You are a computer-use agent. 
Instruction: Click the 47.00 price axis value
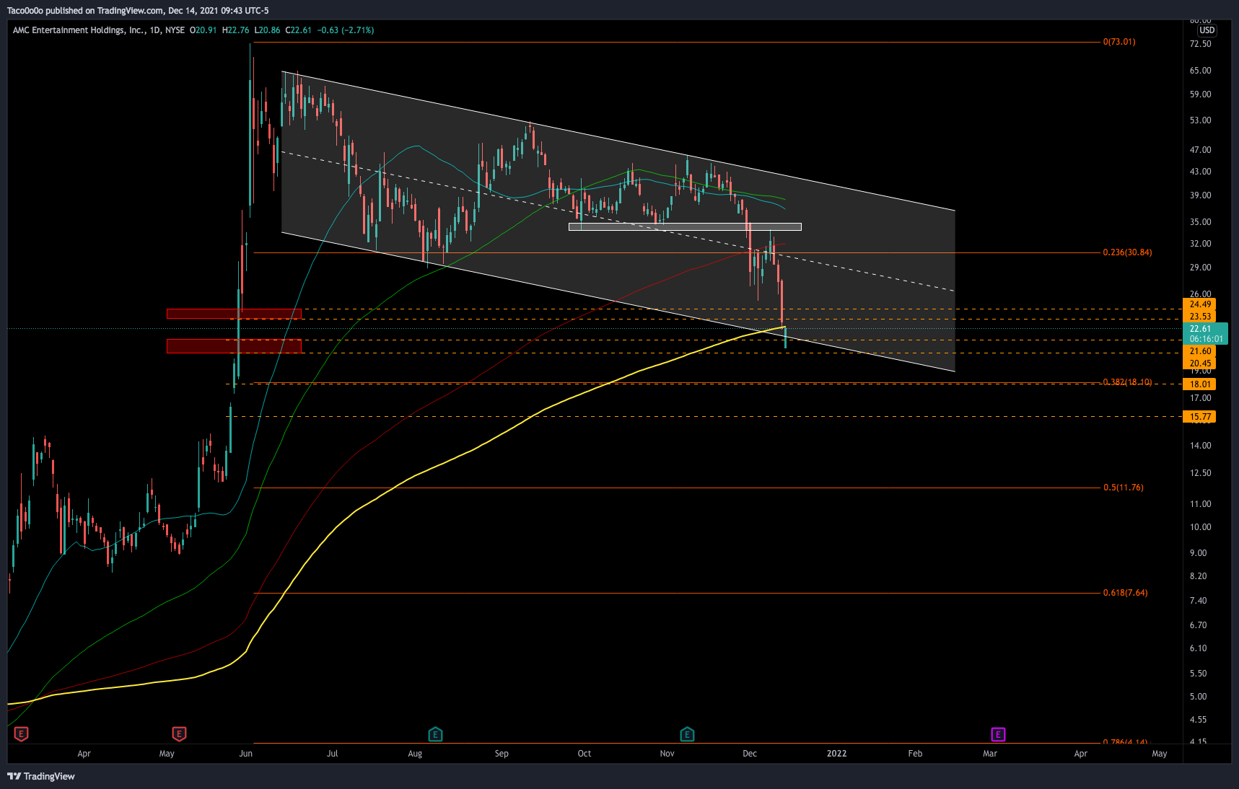[x=1200, y=150]
